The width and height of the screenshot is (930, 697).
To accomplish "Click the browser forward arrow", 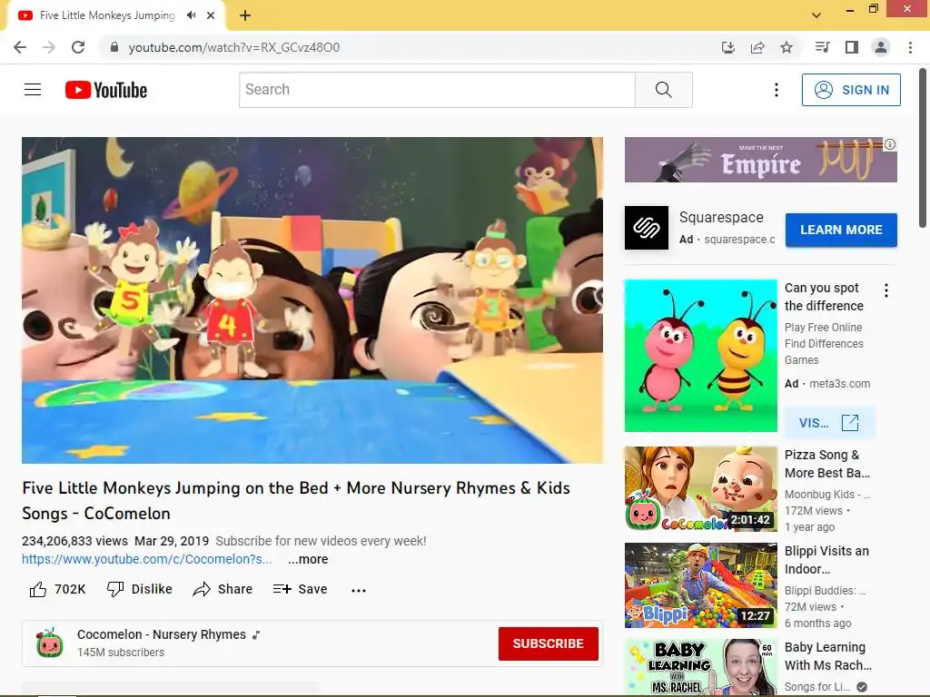I will pos(49,47).
